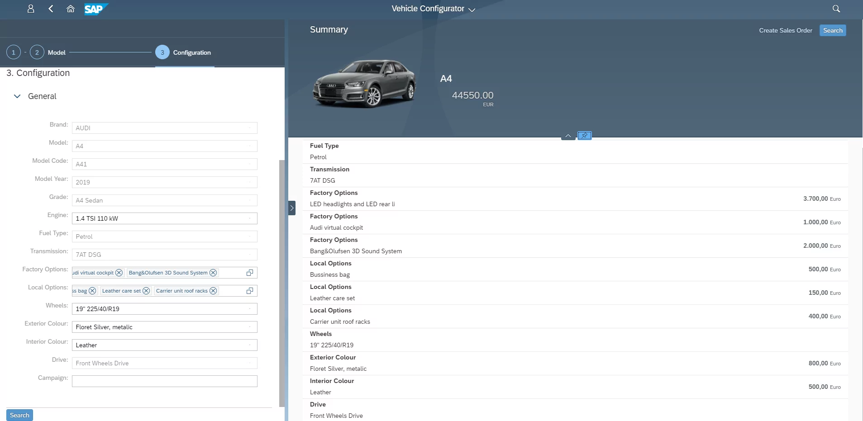Viewport: 863px width, 421px height.
Task: Click the left panel vertical scrollbar
Action: [x=282, y=283]
